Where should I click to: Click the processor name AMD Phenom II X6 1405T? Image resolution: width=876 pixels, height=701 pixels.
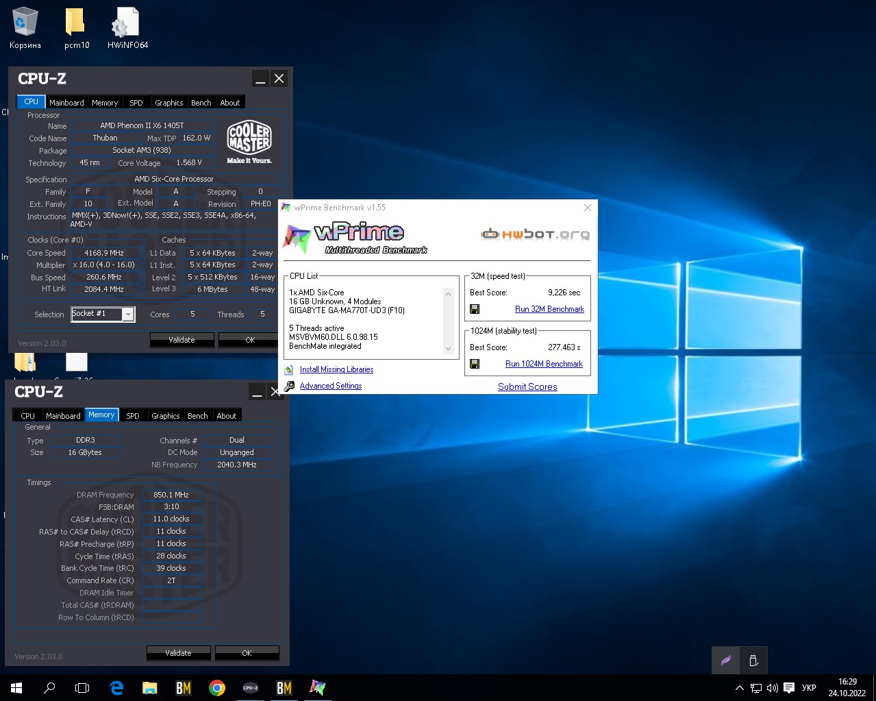click(142, 125)
